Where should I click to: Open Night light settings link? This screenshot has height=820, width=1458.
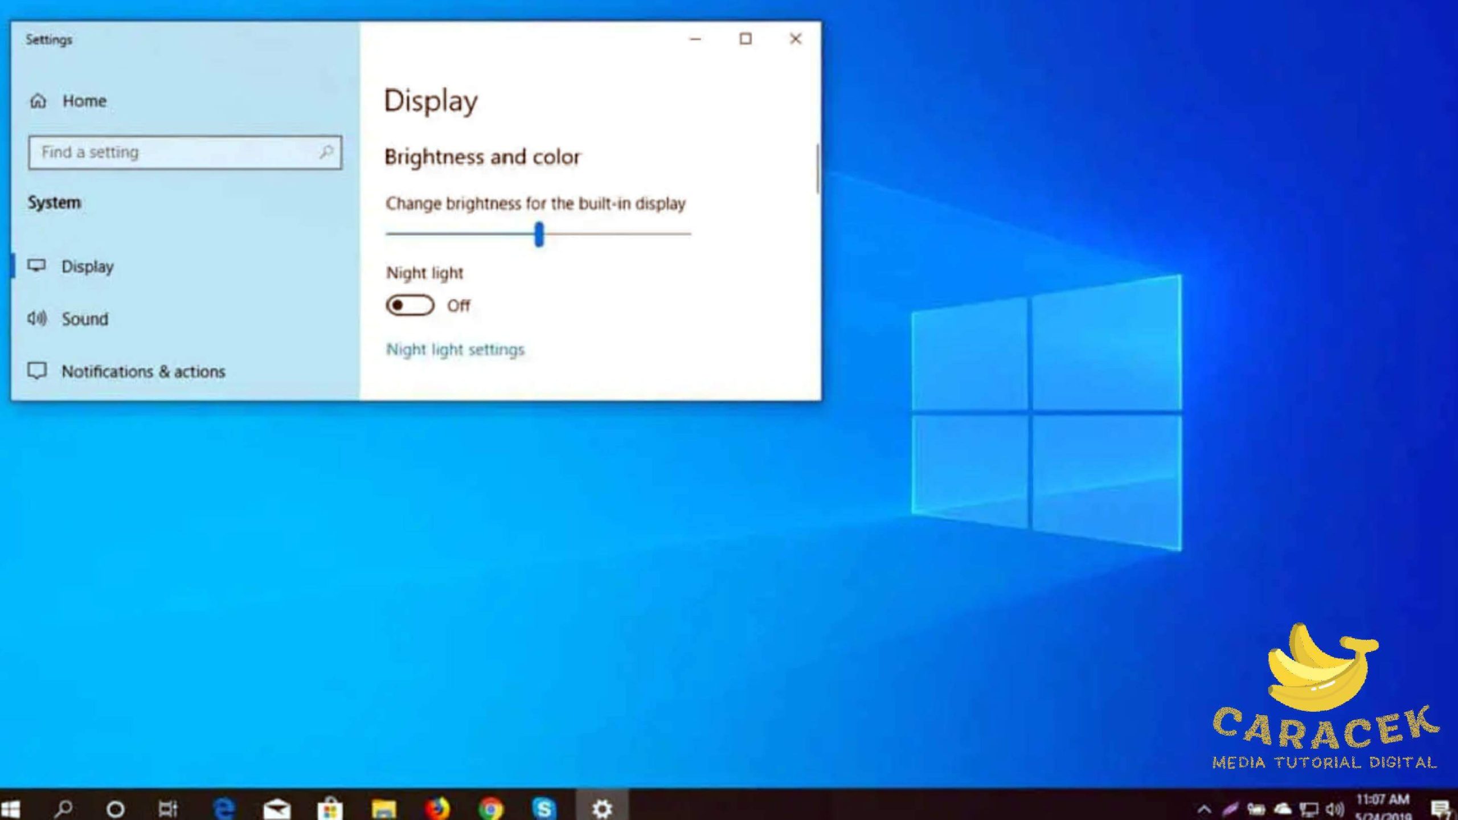click(454, 349)
